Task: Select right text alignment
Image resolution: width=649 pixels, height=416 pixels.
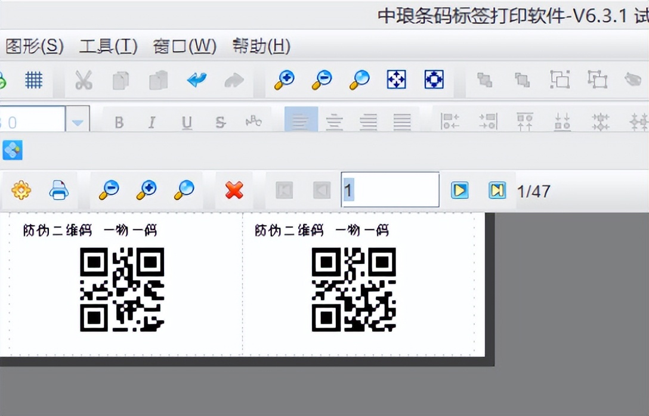Action: coord(369,122)
